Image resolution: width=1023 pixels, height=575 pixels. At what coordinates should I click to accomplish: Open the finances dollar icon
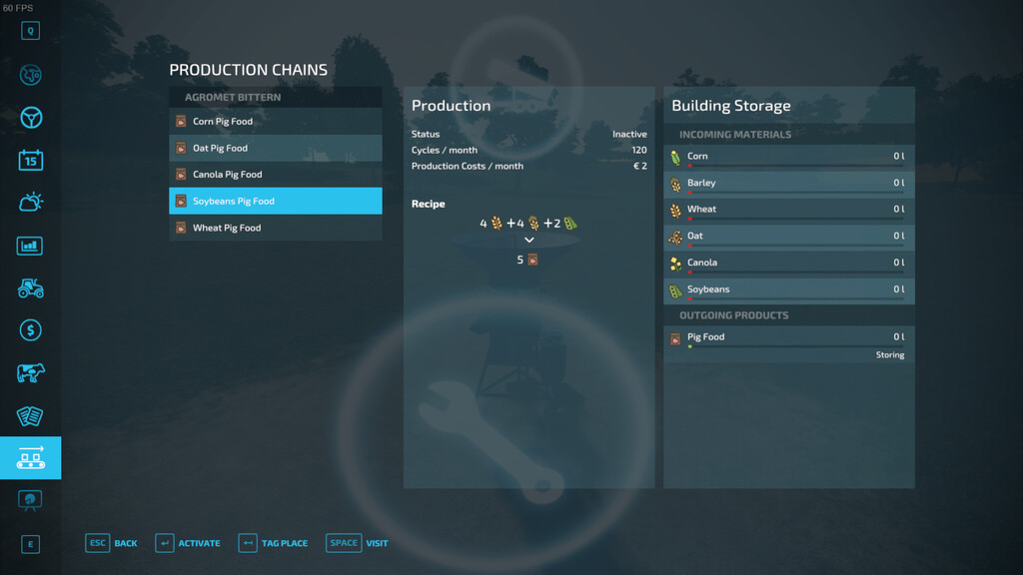click(31, 330)
